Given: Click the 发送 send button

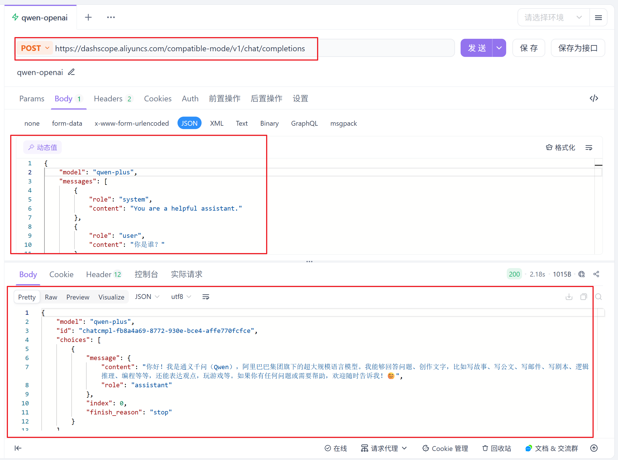Looking at the screenshot, I should click(x=477, y=48).
